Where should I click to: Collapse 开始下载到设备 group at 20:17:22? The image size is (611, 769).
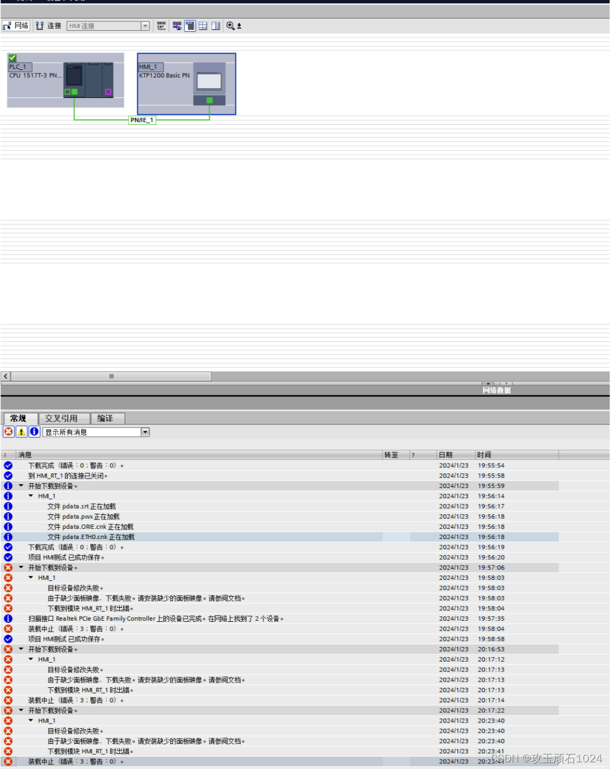21,710
